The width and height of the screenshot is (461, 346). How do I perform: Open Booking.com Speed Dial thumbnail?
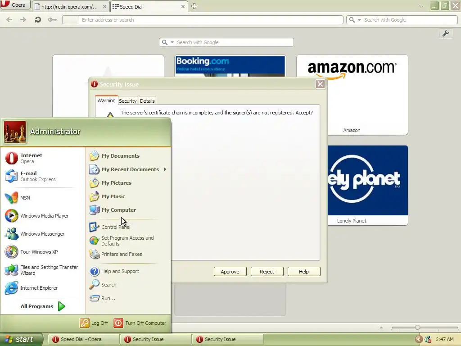coord(230,66)
